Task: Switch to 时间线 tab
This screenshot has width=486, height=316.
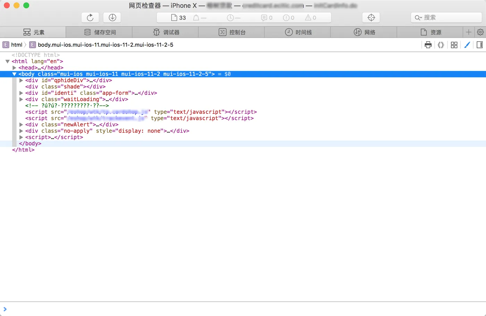Action: [298, 32]
